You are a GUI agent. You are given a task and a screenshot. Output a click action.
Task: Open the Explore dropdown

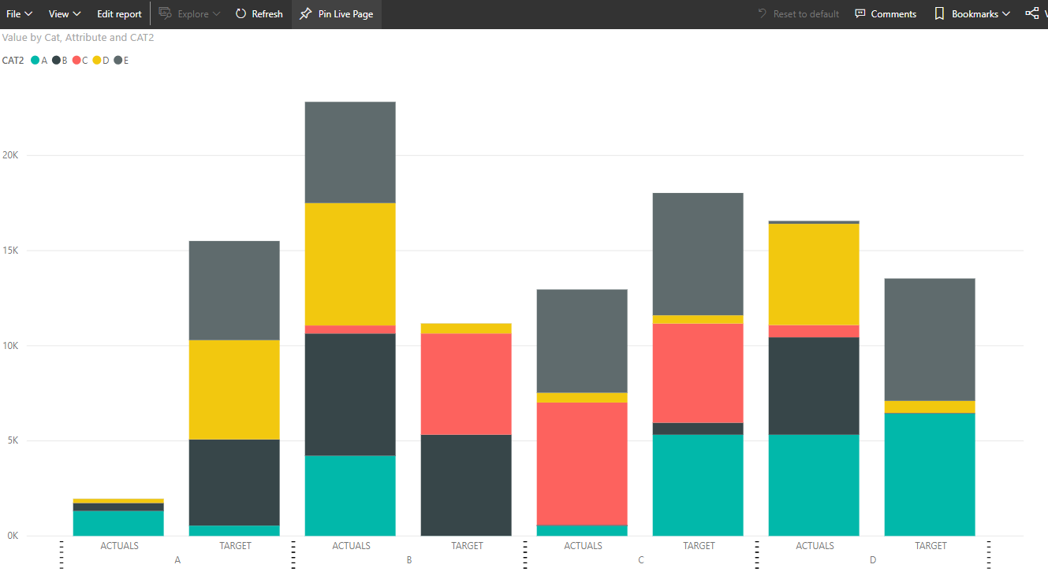[x=189, y=14]
